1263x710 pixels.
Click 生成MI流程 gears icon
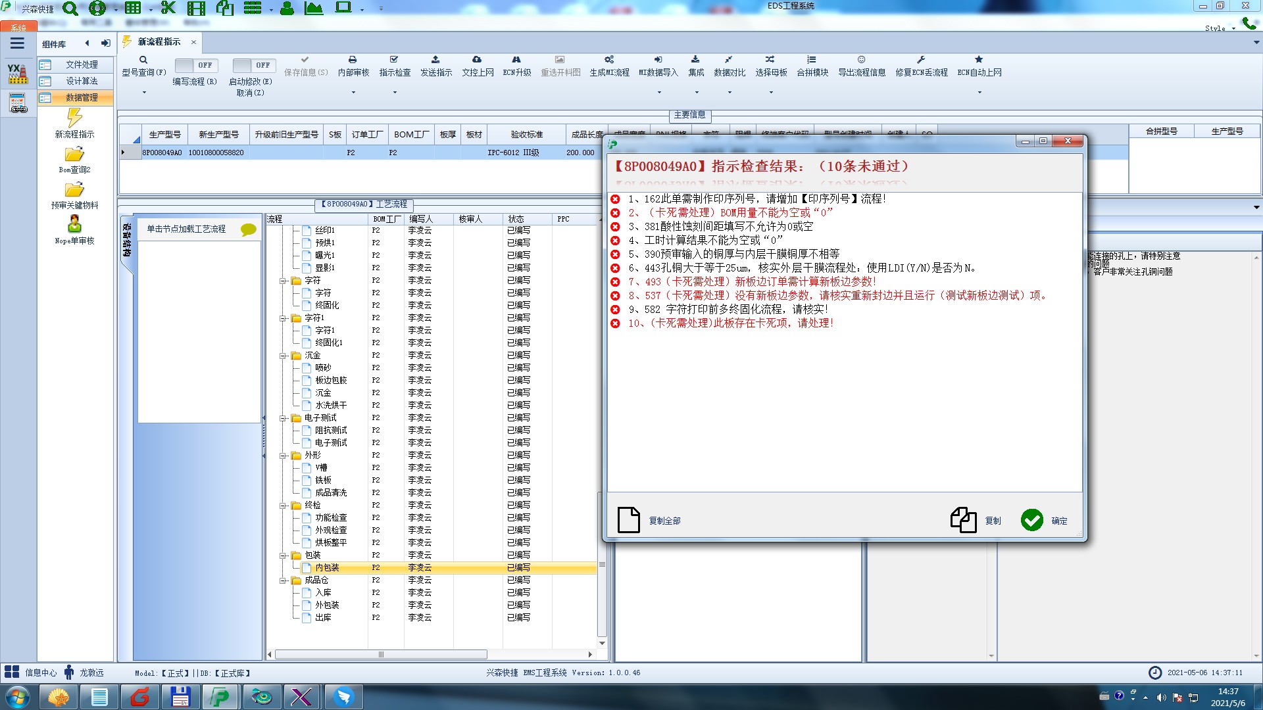[x=609, y=60]
